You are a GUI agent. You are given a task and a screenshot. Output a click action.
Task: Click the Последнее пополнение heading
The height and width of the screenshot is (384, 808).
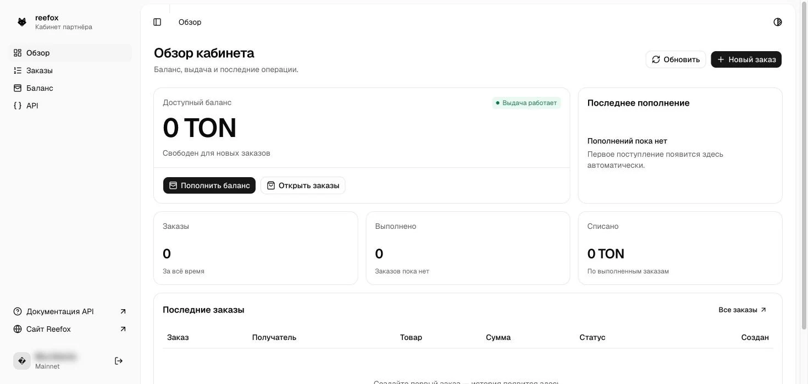638,103
